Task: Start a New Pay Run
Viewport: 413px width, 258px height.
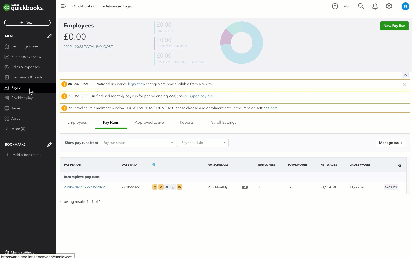Action: [x=394, y=26]
